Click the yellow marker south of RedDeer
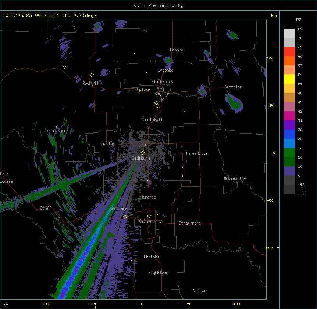Viewport: 317px width, 309px height. coord(156,103)
